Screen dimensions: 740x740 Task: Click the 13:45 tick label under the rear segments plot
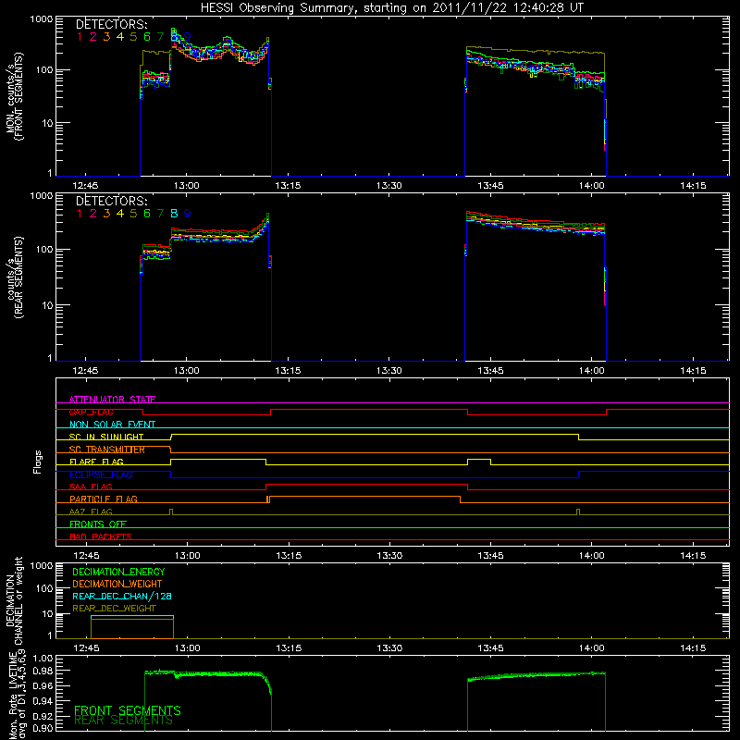tap(491, 371)
